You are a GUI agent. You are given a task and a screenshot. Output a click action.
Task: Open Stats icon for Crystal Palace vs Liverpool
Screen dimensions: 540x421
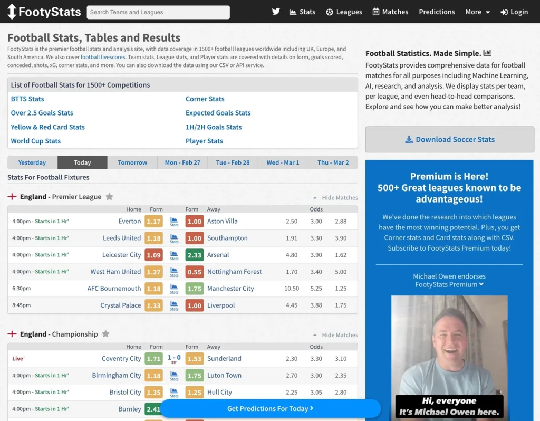(174, 305)
